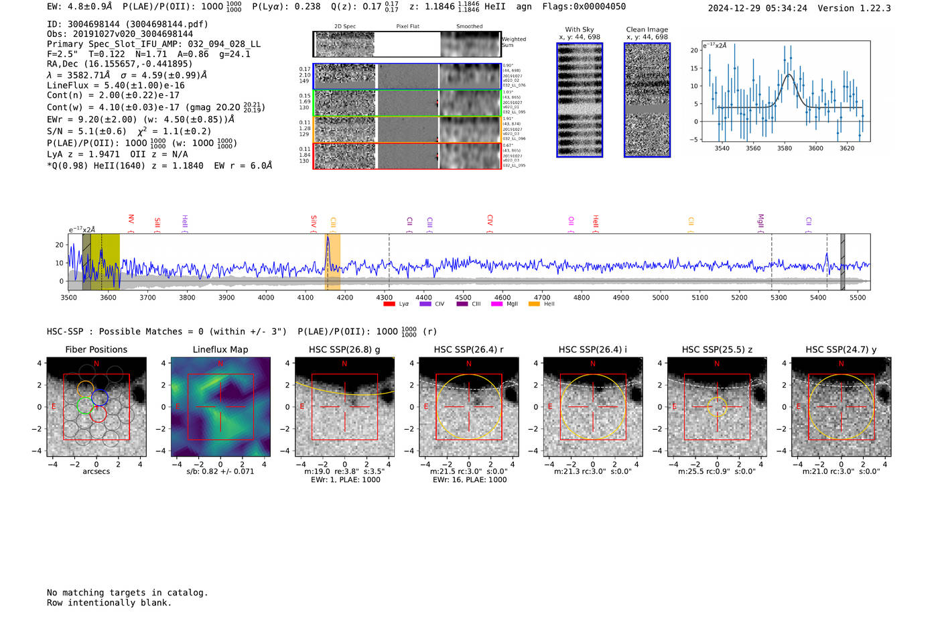The image size is (938, 639).
Task: Click the 'LineFlux = 5.40(±1.00)e-16' value
Action: [116, 86]
